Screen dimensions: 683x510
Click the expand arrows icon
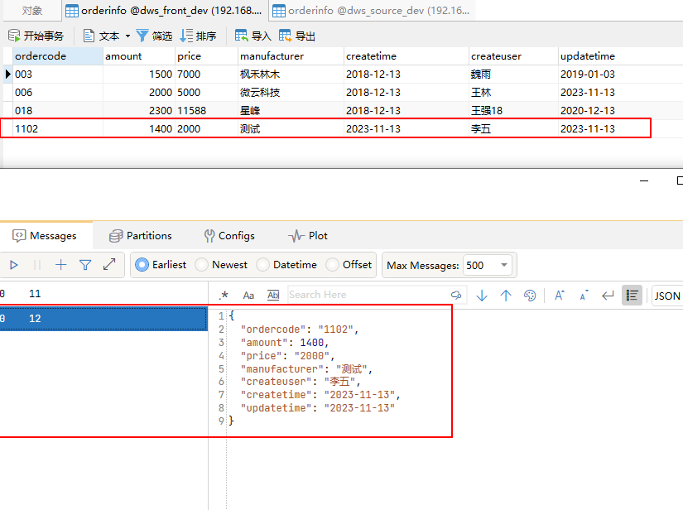pyautogui.click(x=108, y=265)
